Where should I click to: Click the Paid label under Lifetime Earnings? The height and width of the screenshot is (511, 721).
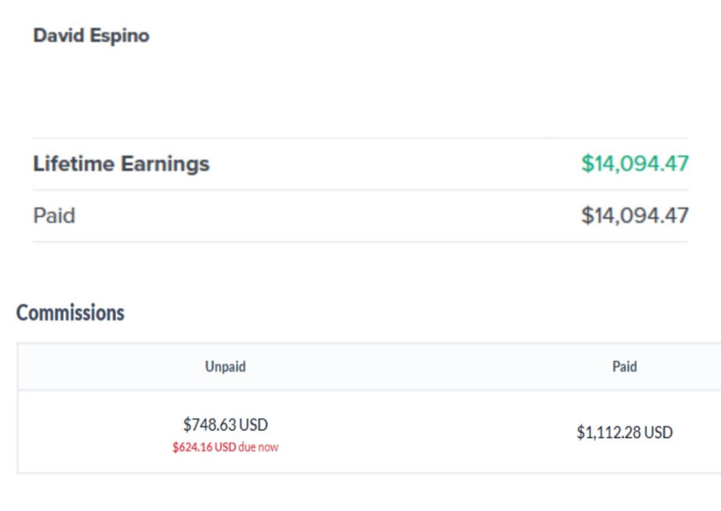coord(54,216)
